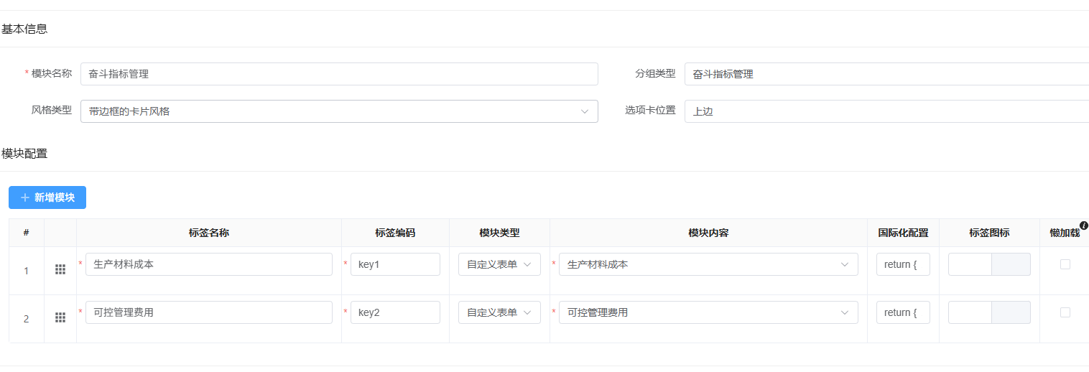Image resolution: width=1089 pixels, height=372 pixels.
Task: Click the 国际化配置 field in row 1
Action: pos(903,264)
